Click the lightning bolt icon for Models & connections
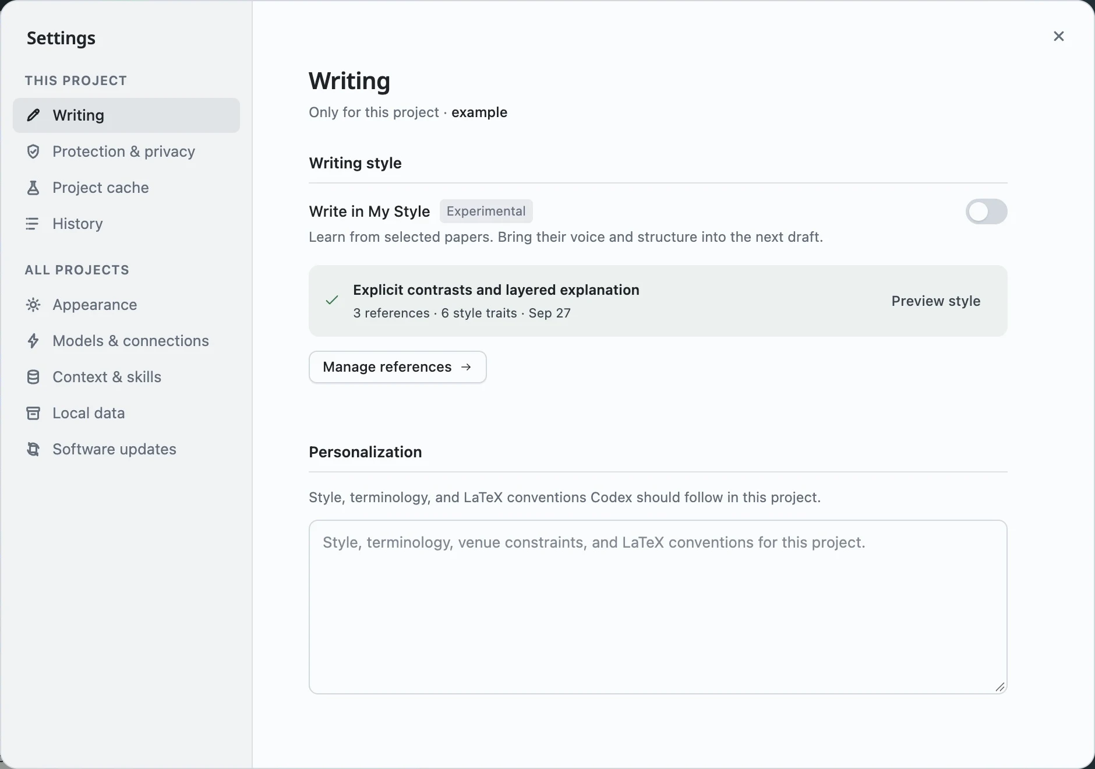 point(33,341)
